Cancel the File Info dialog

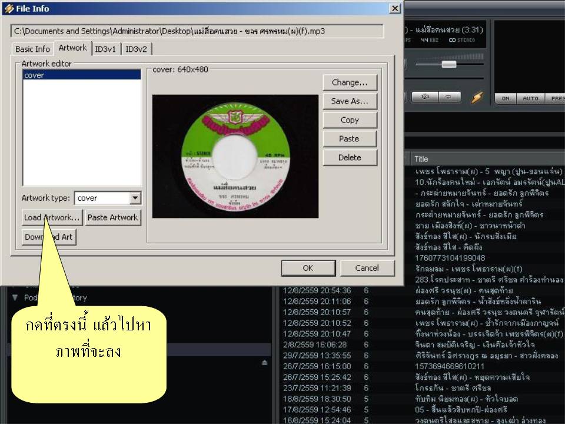pyautogui.click(x=367, y=268)
